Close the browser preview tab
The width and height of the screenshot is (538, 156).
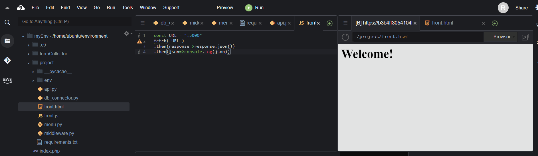pyautogui.click(x=415, y=23)
